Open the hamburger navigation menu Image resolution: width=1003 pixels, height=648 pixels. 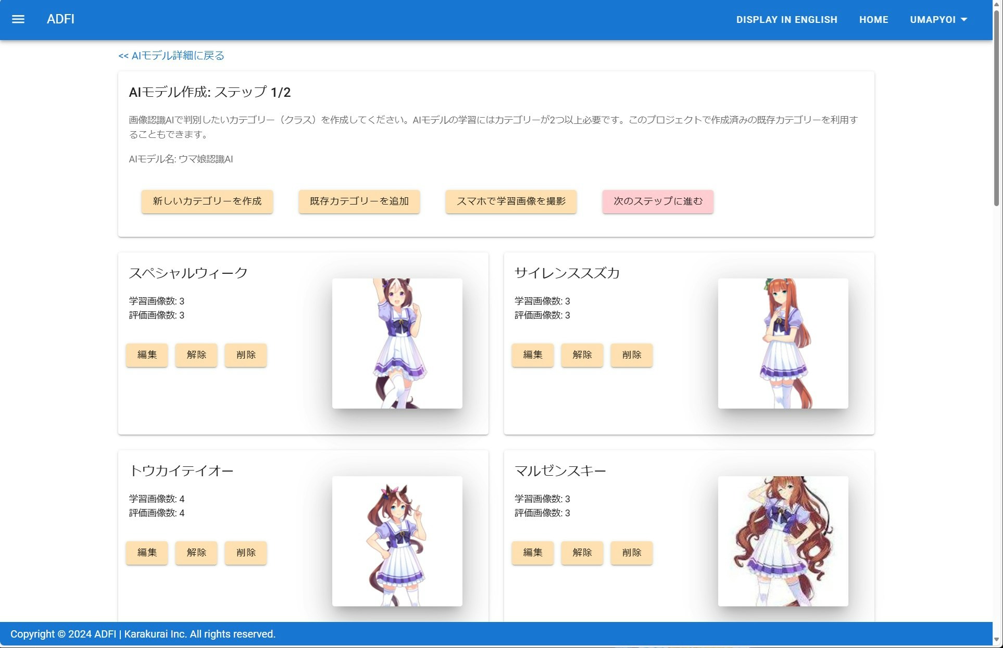(18, 19)
